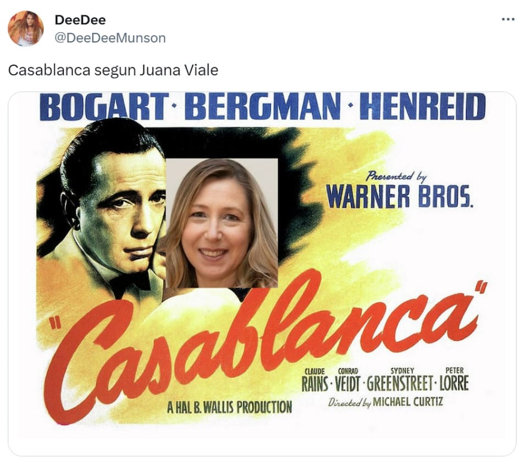Open the three-dot more options menu
The width and height of the screenshot is (522, 462).
click(508, 20)
